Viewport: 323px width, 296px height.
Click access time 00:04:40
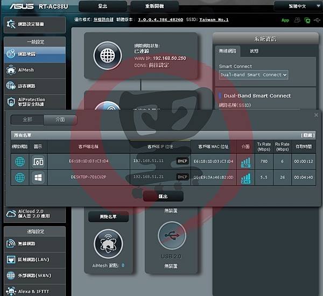click(x=304, y=177)
